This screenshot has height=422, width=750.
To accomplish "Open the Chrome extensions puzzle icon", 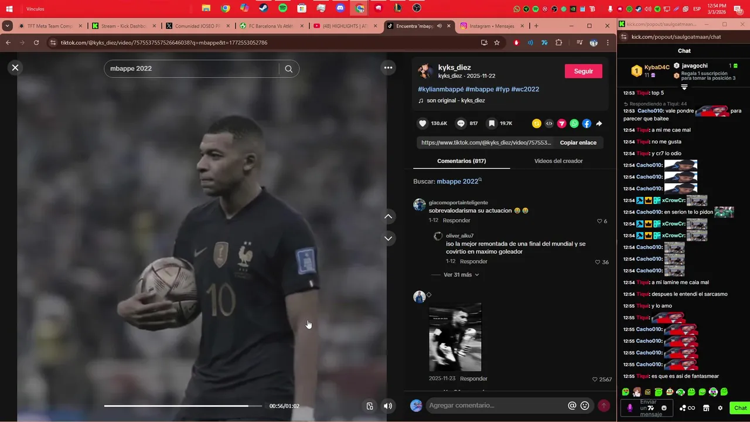I will point(558,43).
